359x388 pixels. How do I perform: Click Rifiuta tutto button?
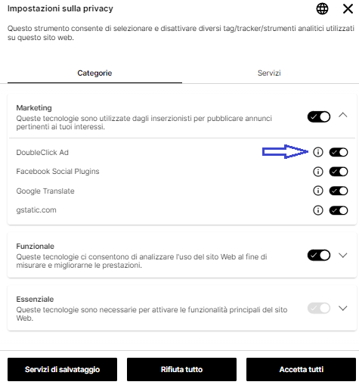coord(181,369)
